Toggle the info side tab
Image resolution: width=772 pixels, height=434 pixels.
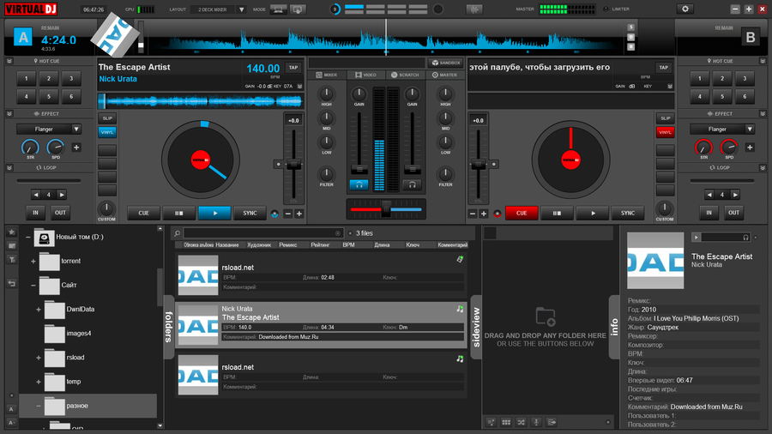point(614,327)
